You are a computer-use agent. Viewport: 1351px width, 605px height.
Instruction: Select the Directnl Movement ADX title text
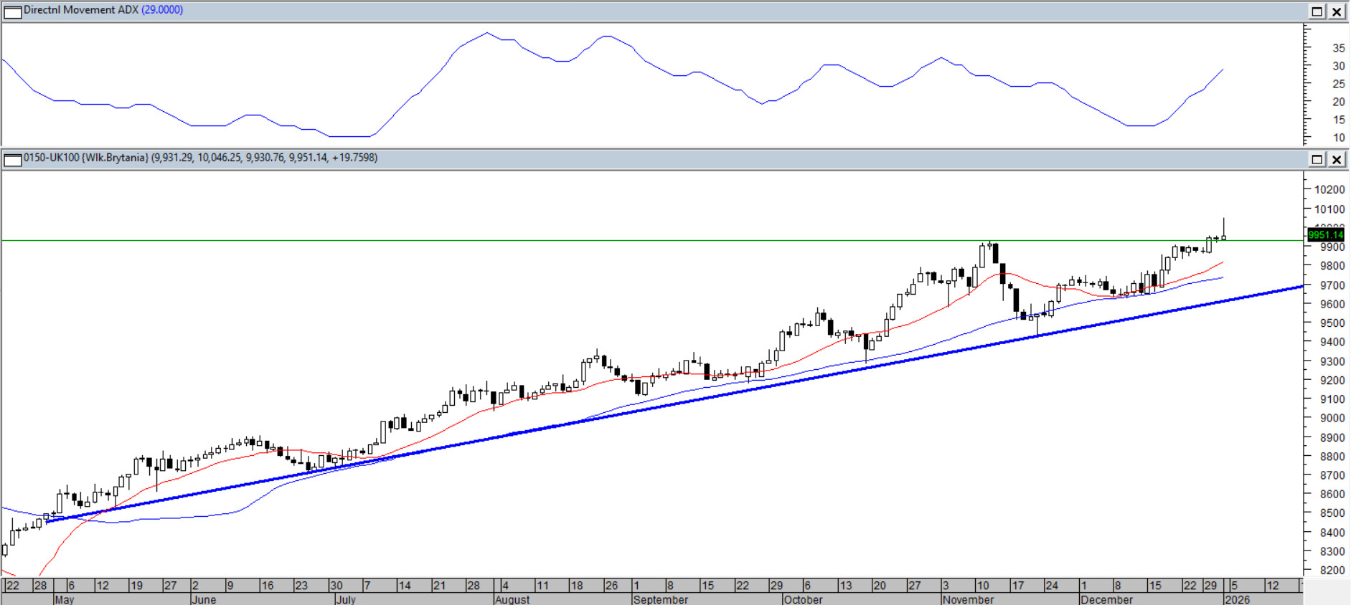click(80, 10)
